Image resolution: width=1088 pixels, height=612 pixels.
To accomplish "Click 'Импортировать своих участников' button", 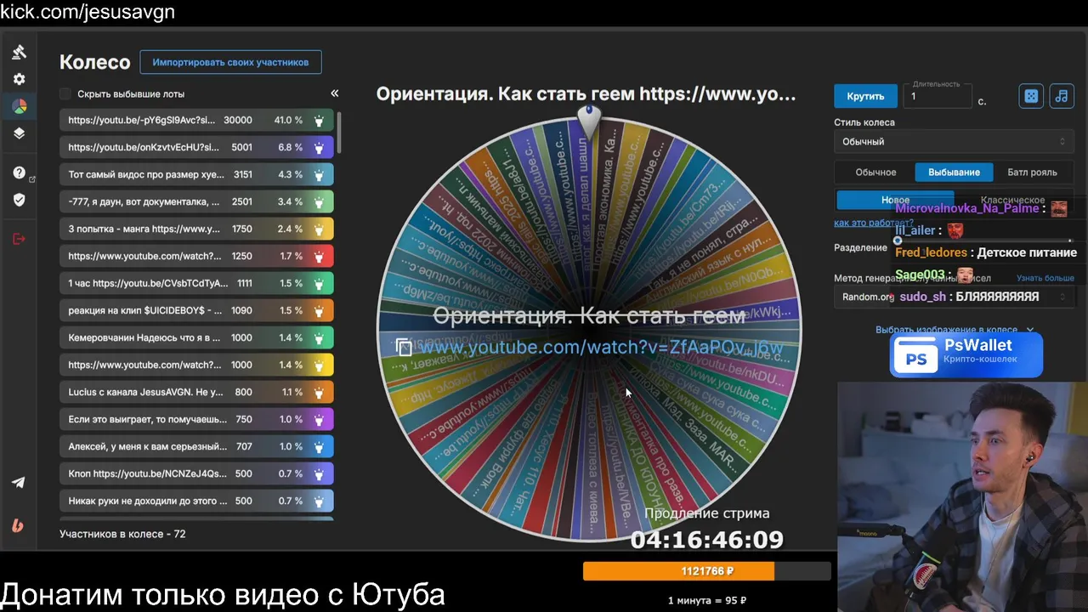I will (x=230, y=62).
